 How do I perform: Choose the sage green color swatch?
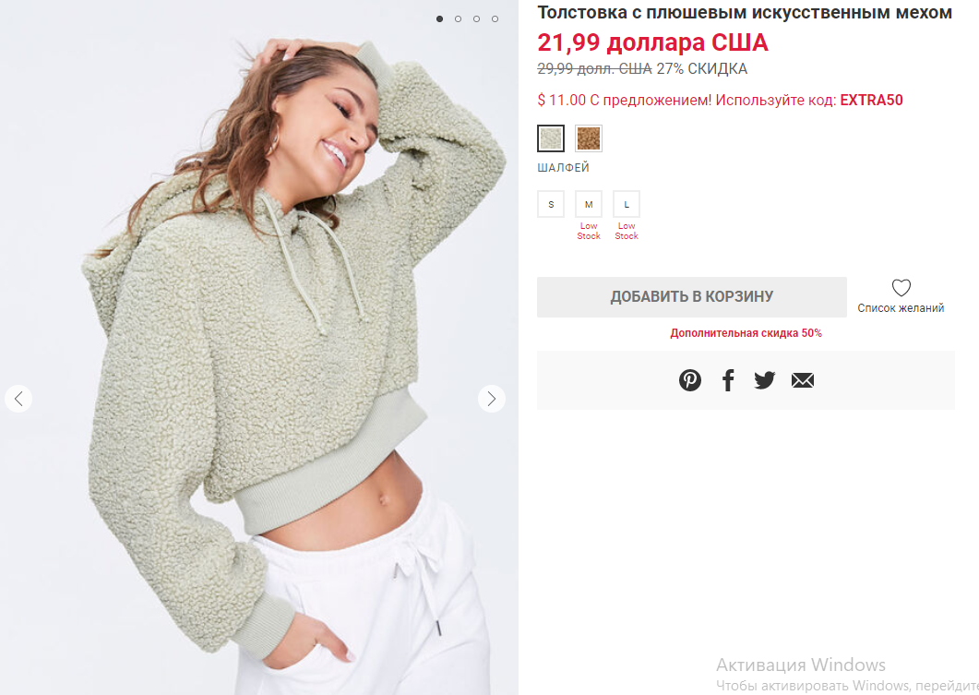tap(551, 138)
